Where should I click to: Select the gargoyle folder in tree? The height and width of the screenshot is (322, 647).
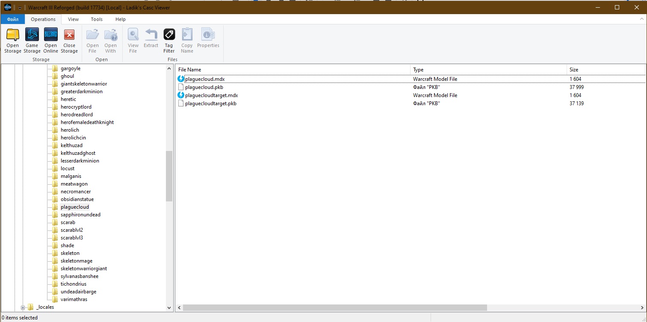71,68
